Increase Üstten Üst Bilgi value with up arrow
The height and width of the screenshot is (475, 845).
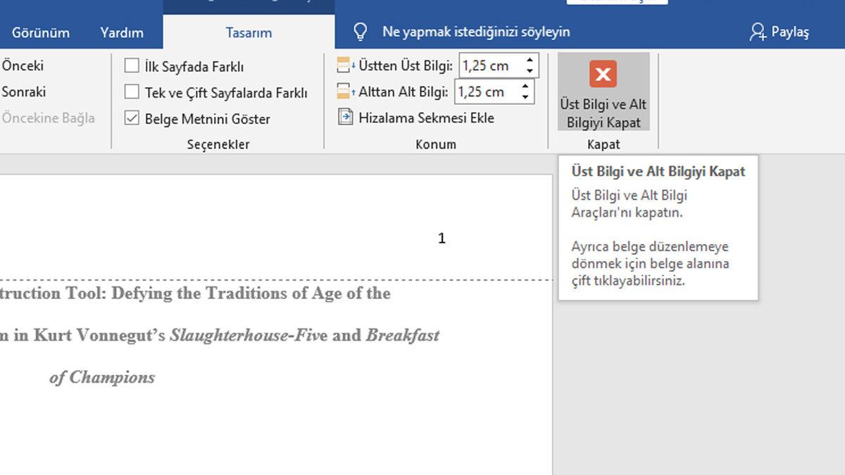click(530, 61)
